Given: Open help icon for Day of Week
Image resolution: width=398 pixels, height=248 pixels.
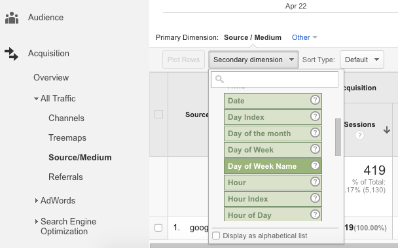Looking at the screenshot, I should click(x=315, y=149).
